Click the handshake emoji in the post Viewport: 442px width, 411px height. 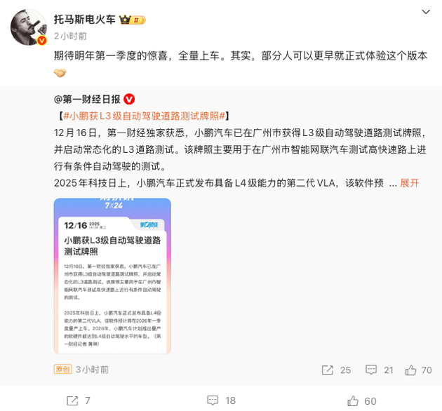[60, 73]
